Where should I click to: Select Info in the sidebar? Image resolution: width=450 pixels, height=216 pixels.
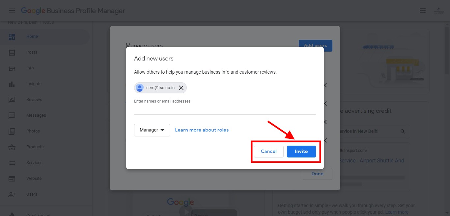click(x=30, y=68)
